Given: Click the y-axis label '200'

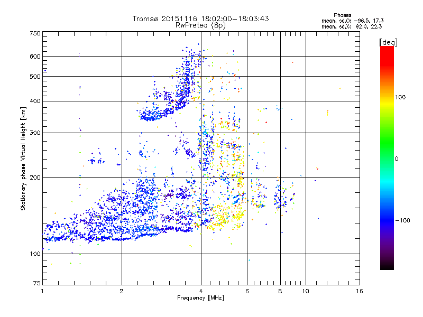Looking at the screenshot, I should [35, 178].
